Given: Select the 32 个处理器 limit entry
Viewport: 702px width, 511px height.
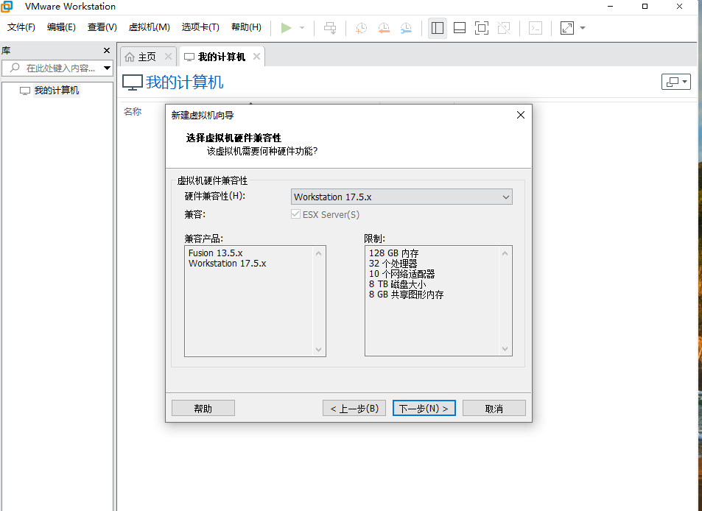Looking at the screenshot, I should 393,264.
